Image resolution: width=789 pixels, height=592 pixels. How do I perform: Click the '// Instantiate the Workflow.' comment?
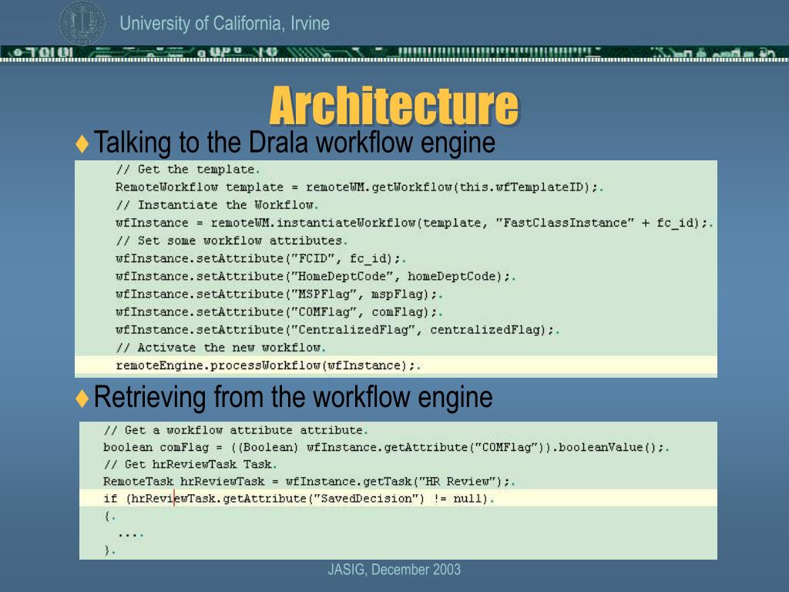[217, 205]
